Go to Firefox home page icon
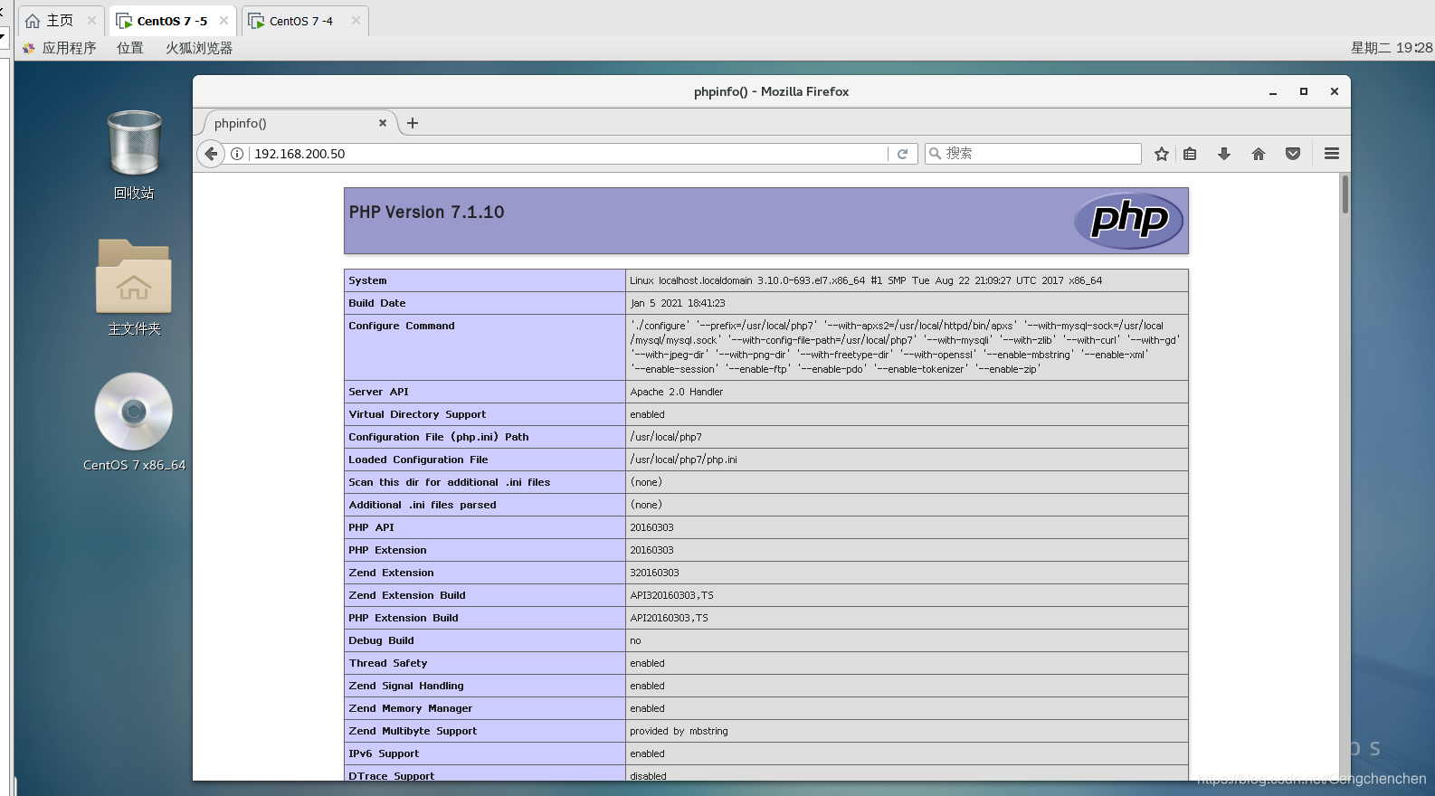The width and height of the screenshot is (1435, 796). pyautogui.click(x=1259, y=154)
